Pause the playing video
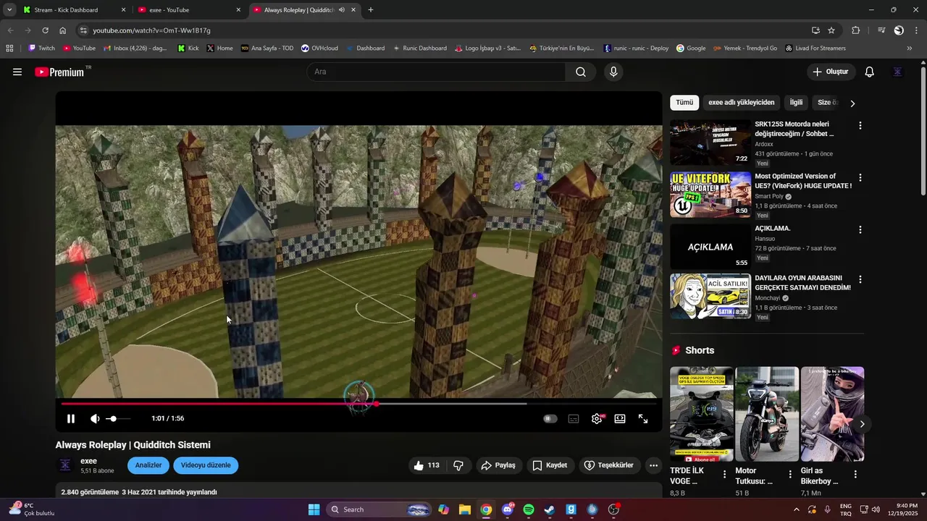 71,418
